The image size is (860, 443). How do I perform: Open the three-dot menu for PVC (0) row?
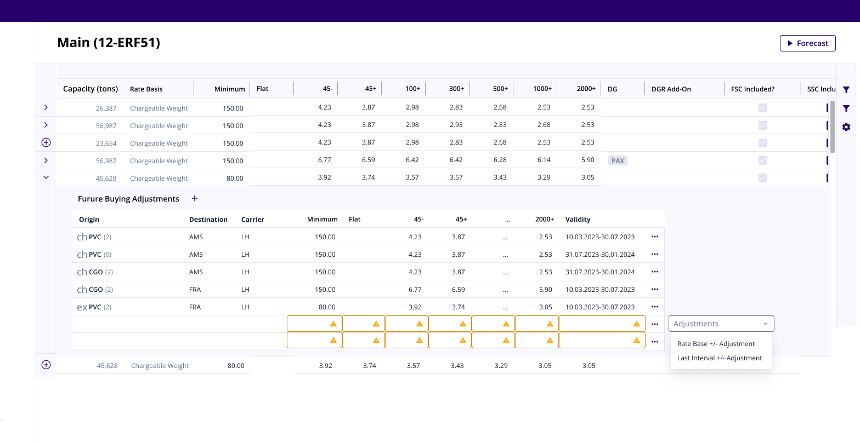pos(654,254)
